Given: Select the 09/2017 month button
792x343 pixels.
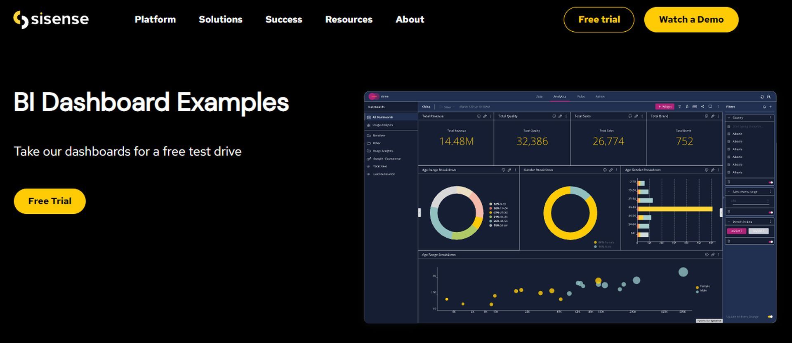Looking at the screenshot, I should [x=737, y=231].
